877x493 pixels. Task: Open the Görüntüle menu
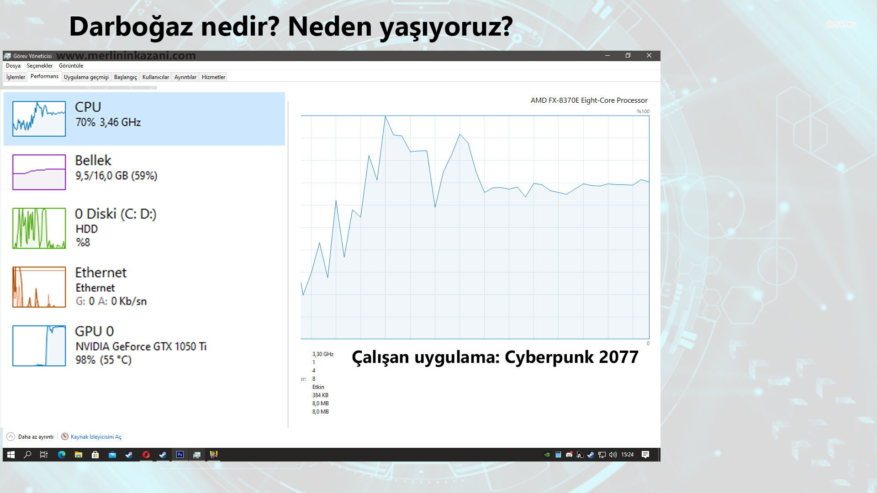pyautogui.click(x=71, y=66)
